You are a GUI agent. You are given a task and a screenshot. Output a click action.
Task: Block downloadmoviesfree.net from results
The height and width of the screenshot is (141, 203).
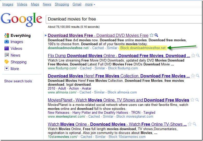pos(143,48)
